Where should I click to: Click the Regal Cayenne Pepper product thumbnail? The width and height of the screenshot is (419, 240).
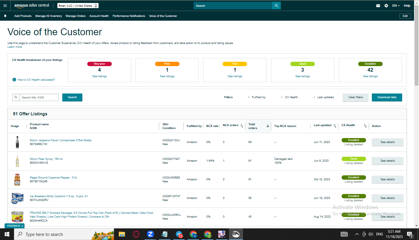(x=17, y=179)
